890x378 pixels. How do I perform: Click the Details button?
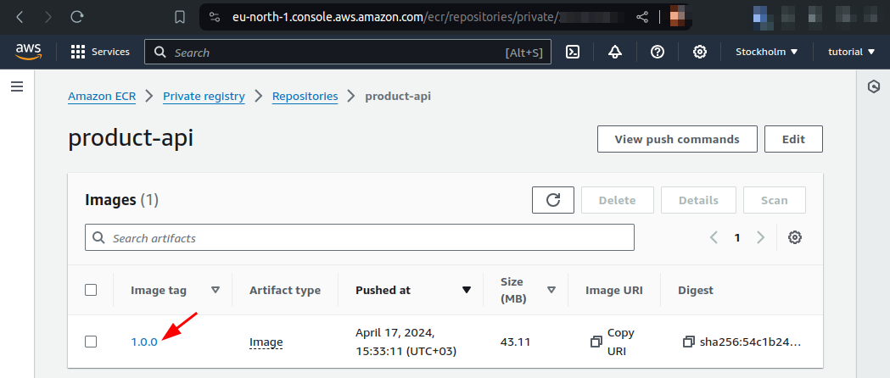click(x=699, y=200)
